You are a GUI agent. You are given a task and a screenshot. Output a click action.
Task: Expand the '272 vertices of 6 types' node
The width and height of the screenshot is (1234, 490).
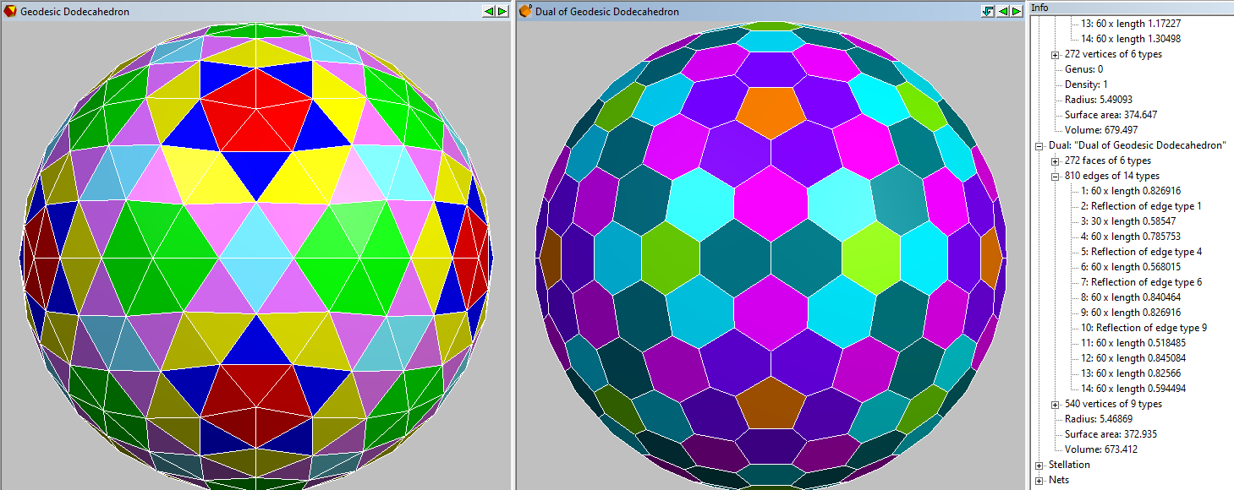tap(1055, 54)
